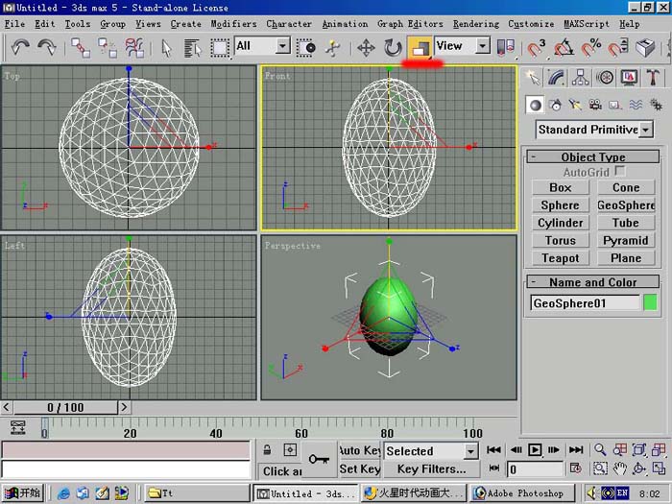Screen dimensions: 672x504
Task: Toggle the selection lock padlock
Action: pyautogui.click(x=267, y=450)
